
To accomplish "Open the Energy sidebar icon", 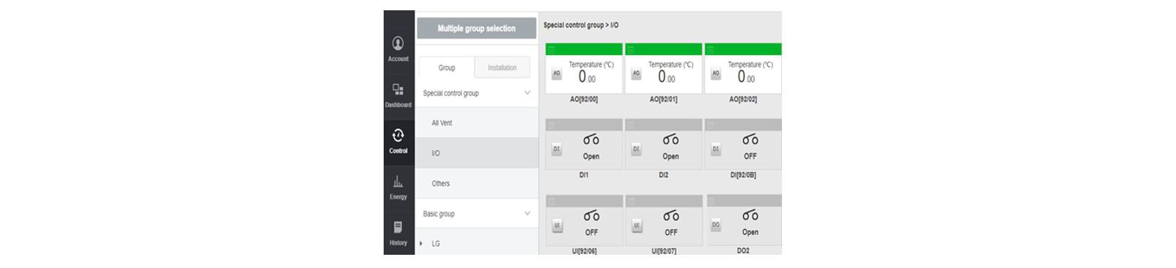I will (398, 186).
